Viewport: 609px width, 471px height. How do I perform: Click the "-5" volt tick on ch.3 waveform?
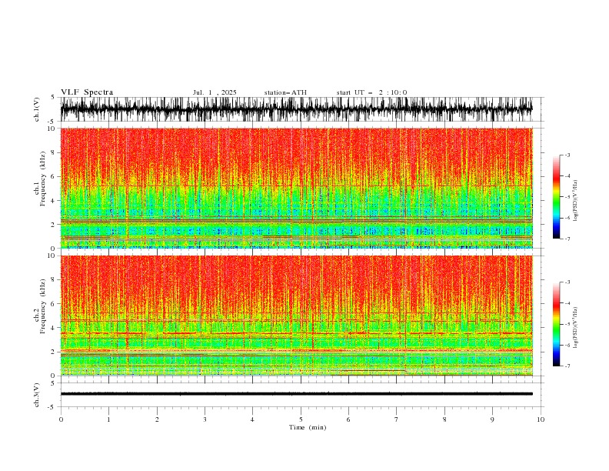point(52,407)
